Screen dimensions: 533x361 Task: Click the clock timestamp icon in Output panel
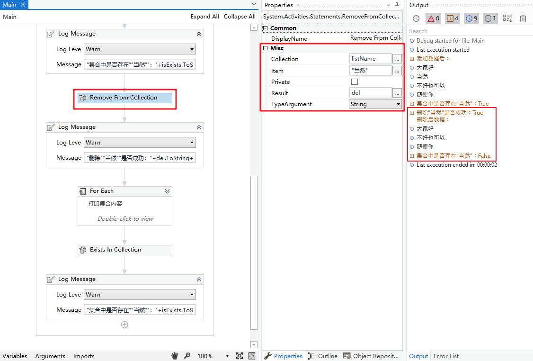pos(417,18)
